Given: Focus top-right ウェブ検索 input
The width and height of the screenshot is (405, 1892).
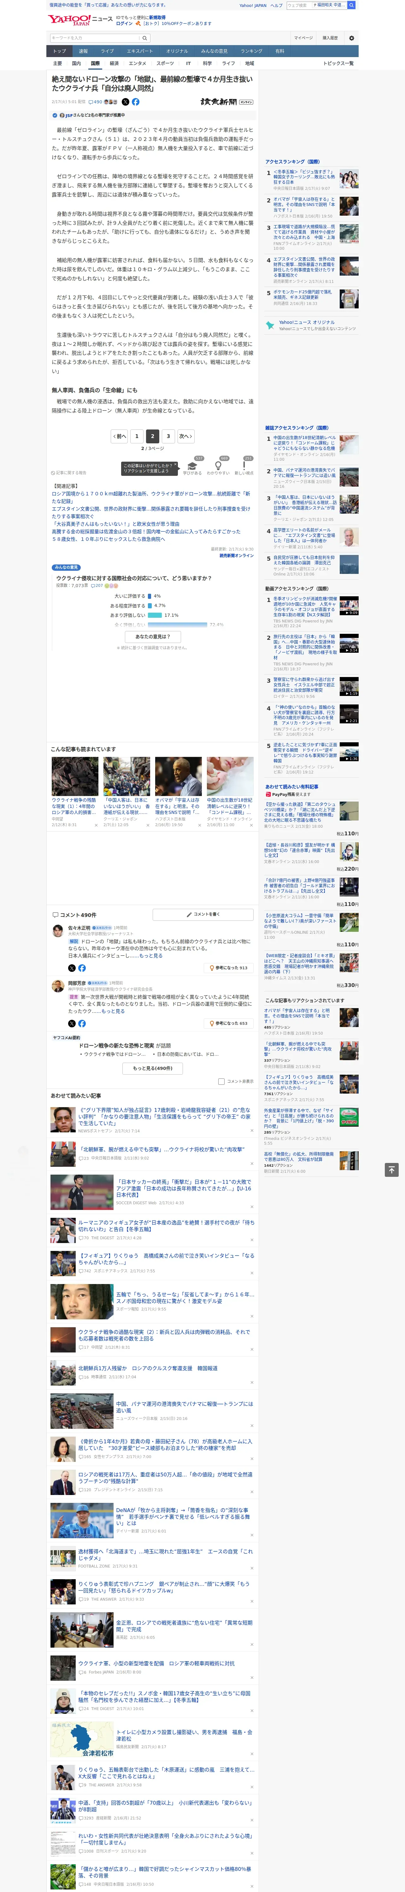Looking at the screenshot, I should pos(298,5).
